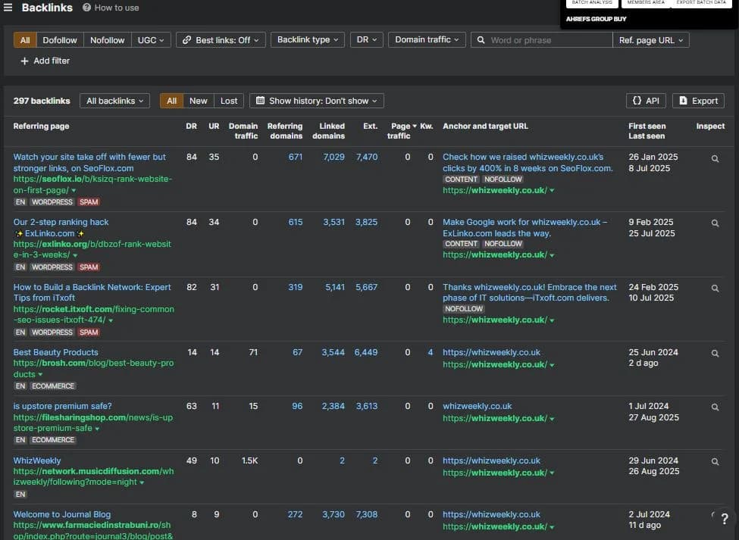Click the '297 backlinks' count text
The height and width of the screenshot is (540, 739).
tap(42, 101)
